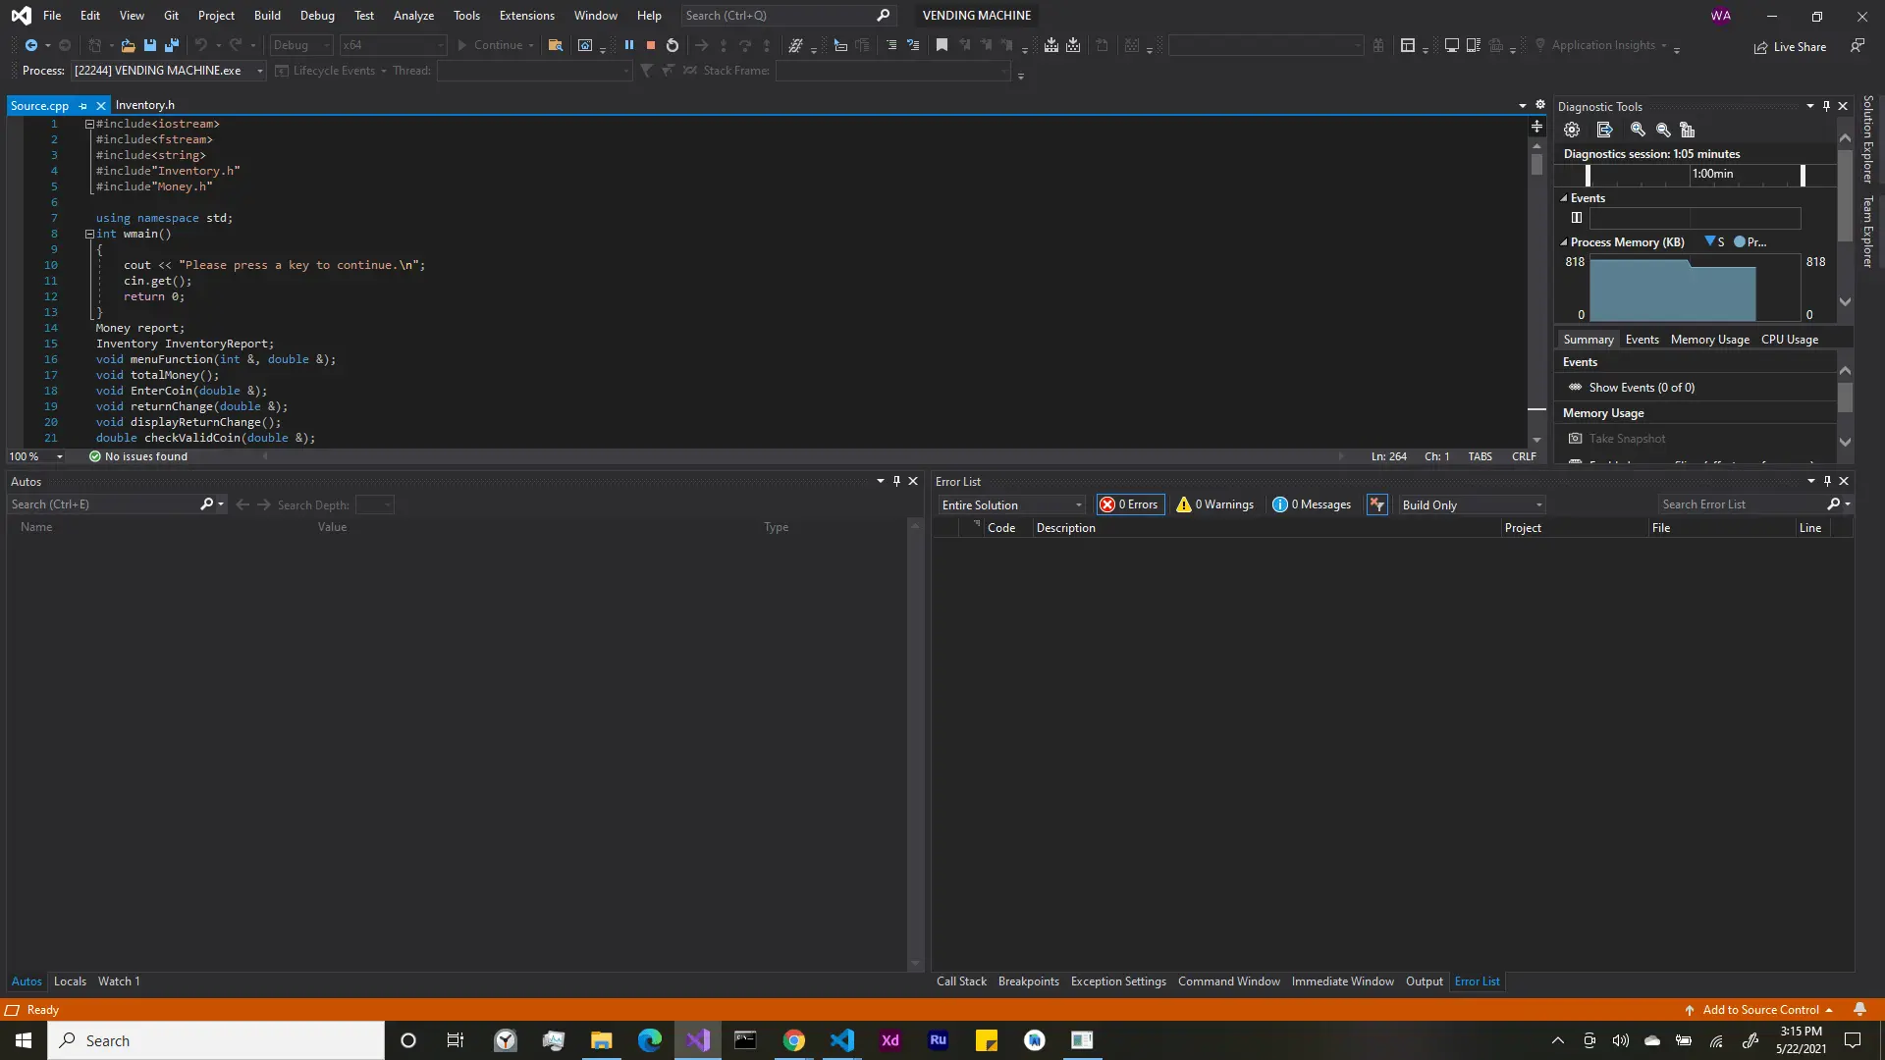Open Diagnostic Tools settings gear
Screen dimensions: 1885x1060
point(1572,130)
